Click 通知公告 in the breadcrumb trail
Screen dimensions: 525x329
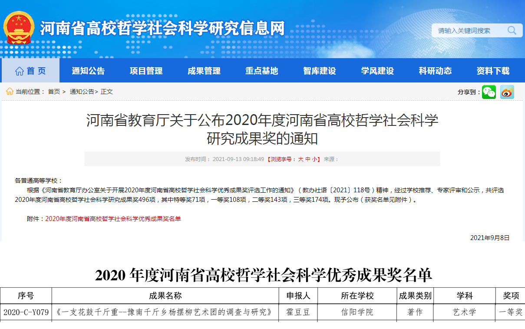point(82,92)
